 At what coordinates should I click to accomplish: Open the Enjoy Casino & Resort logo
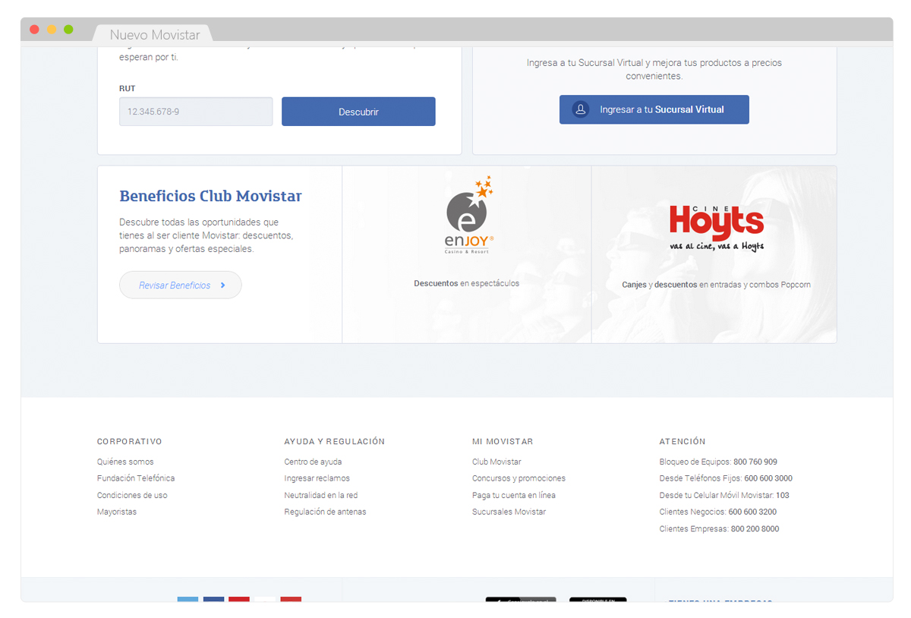(468, 215)
